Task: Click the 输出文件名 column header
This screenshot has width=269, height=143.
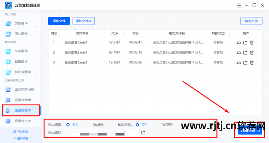Action: [x=177, y=33]
